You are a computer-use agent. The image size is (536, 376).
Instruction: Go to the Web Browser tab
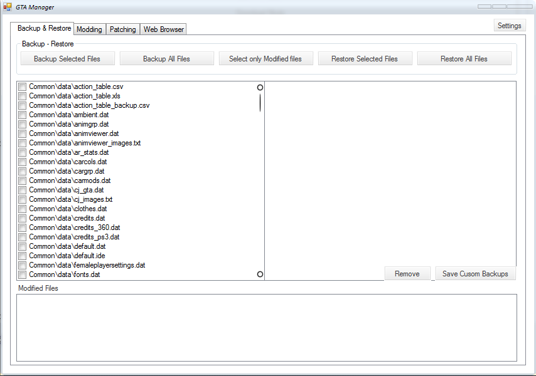tap(163, 29)
